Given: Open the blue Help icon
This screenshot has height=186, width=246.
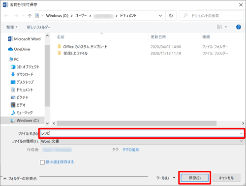Looking at the screenshot, I should (x=239, y=27).
